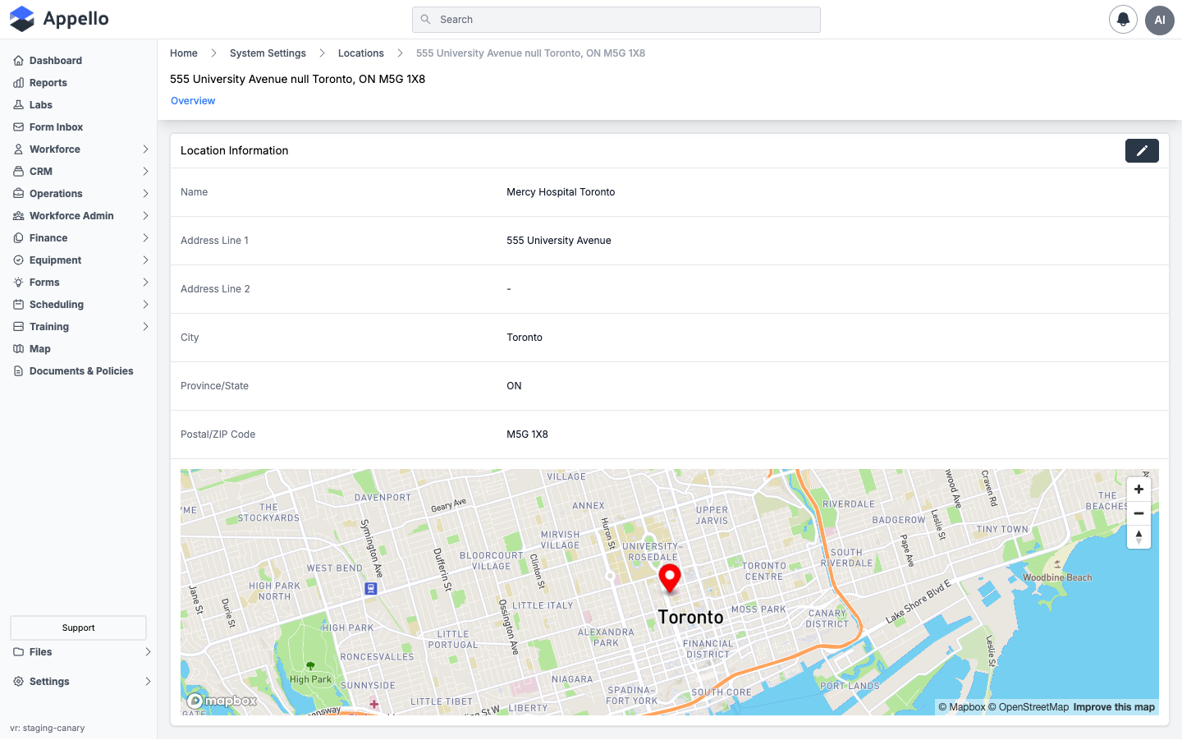Edit location information with pencil button
This screenshot has width=1182, height=754.
pos(1142,150)
